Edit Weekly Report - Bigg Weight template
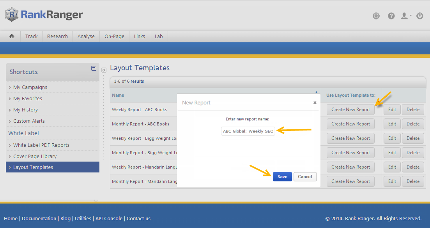The width and height of the screenshot is (430, 228). (392, 138)
